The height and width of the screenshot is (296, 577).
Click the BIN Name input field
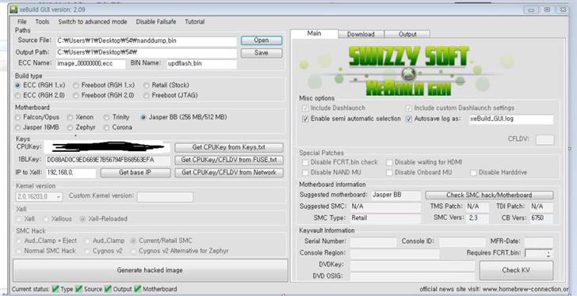(x=201, y=64)
